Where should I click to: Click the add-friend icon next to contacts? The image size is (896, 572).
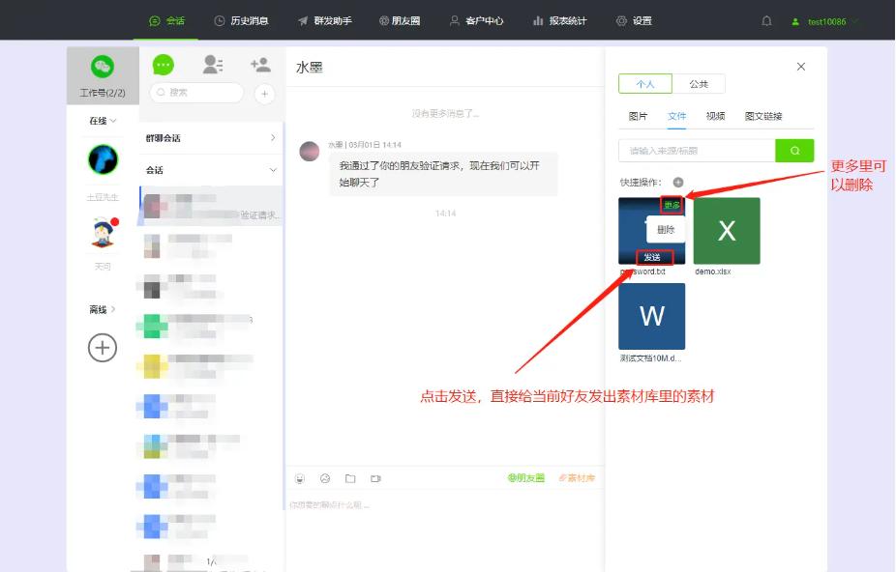tap(262, 65)
